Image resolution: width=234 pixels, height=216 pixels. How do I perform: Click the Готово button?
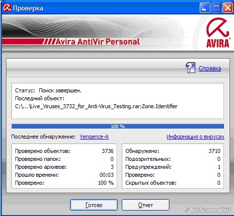pos(94,205)
